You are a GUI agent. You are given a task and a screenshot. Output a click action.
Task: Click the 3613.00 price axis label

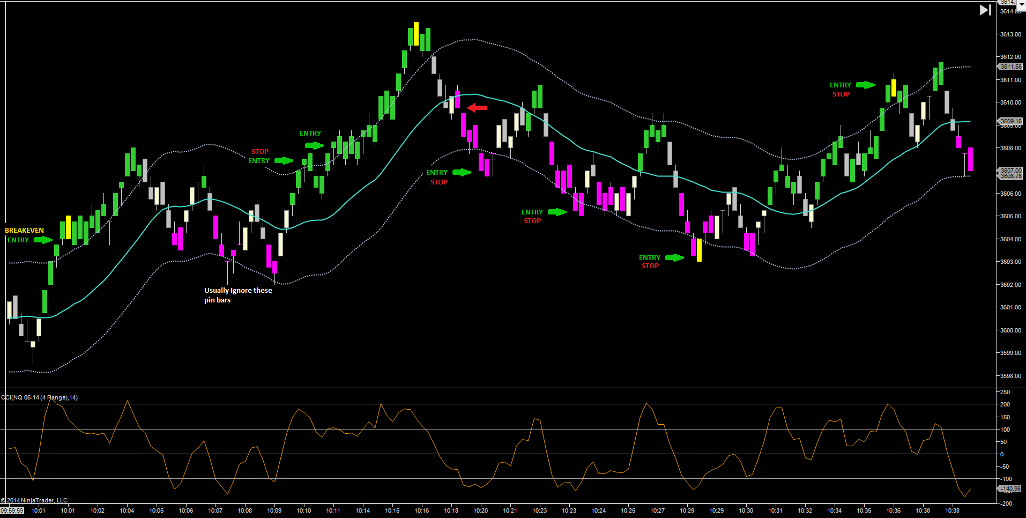(x=1010, y=34)
